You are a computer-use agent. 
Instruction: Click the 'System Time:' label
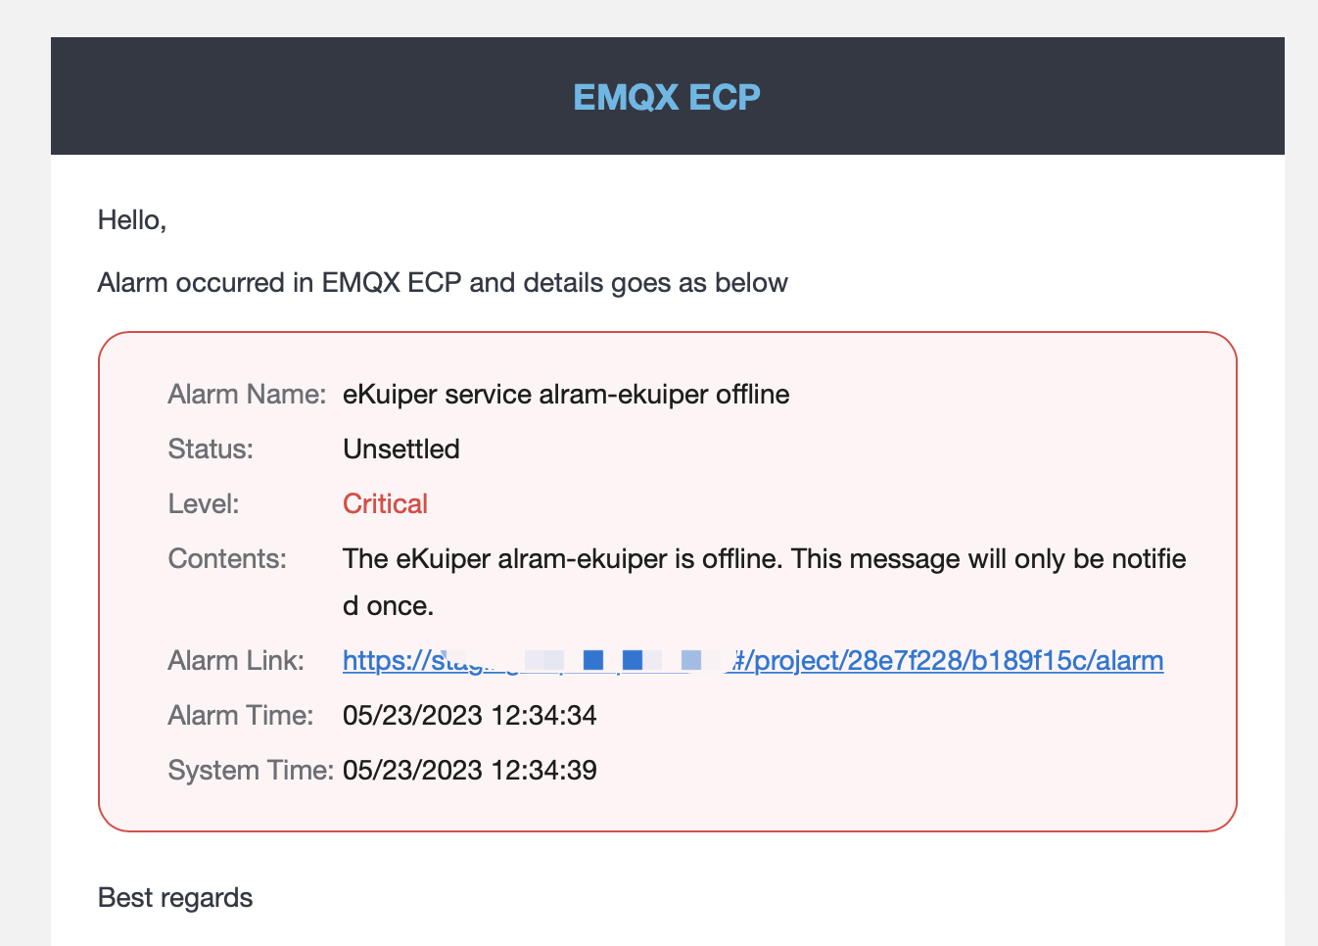point(251,771)
